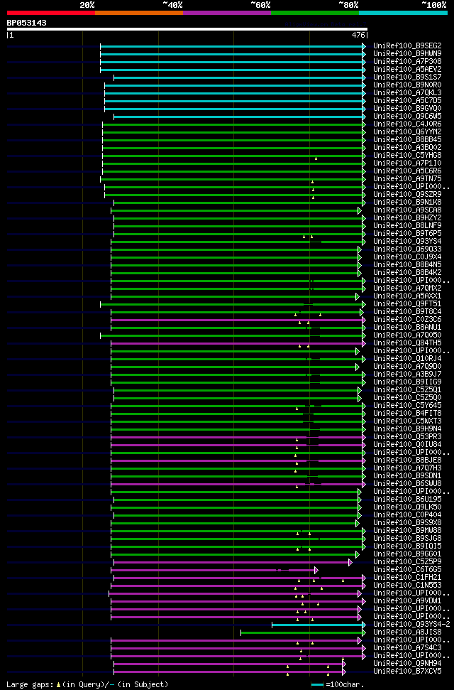Click the UniRef100_A7S4C3 label

[407, 648]
